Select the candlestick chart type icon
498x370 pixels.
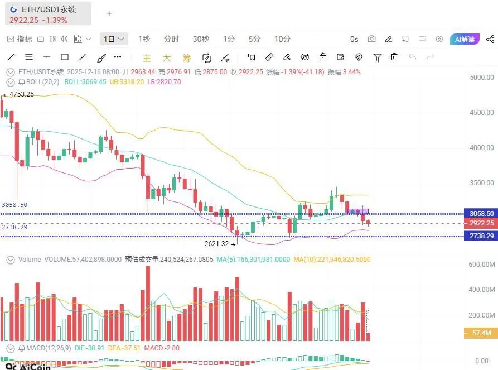pos(78,39)
